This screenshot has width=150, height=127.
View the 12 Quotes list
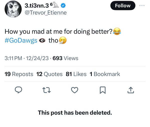49,74
